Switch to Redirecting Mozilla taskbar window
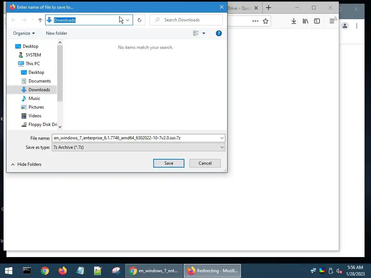This screenshot has height=278, width=371. tap(212, 271)
